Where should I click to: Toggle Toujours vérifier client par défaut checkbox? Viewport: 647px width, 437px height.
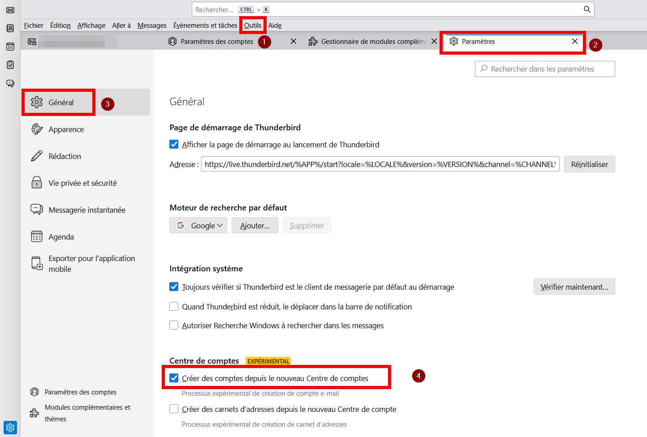point(174,287)
